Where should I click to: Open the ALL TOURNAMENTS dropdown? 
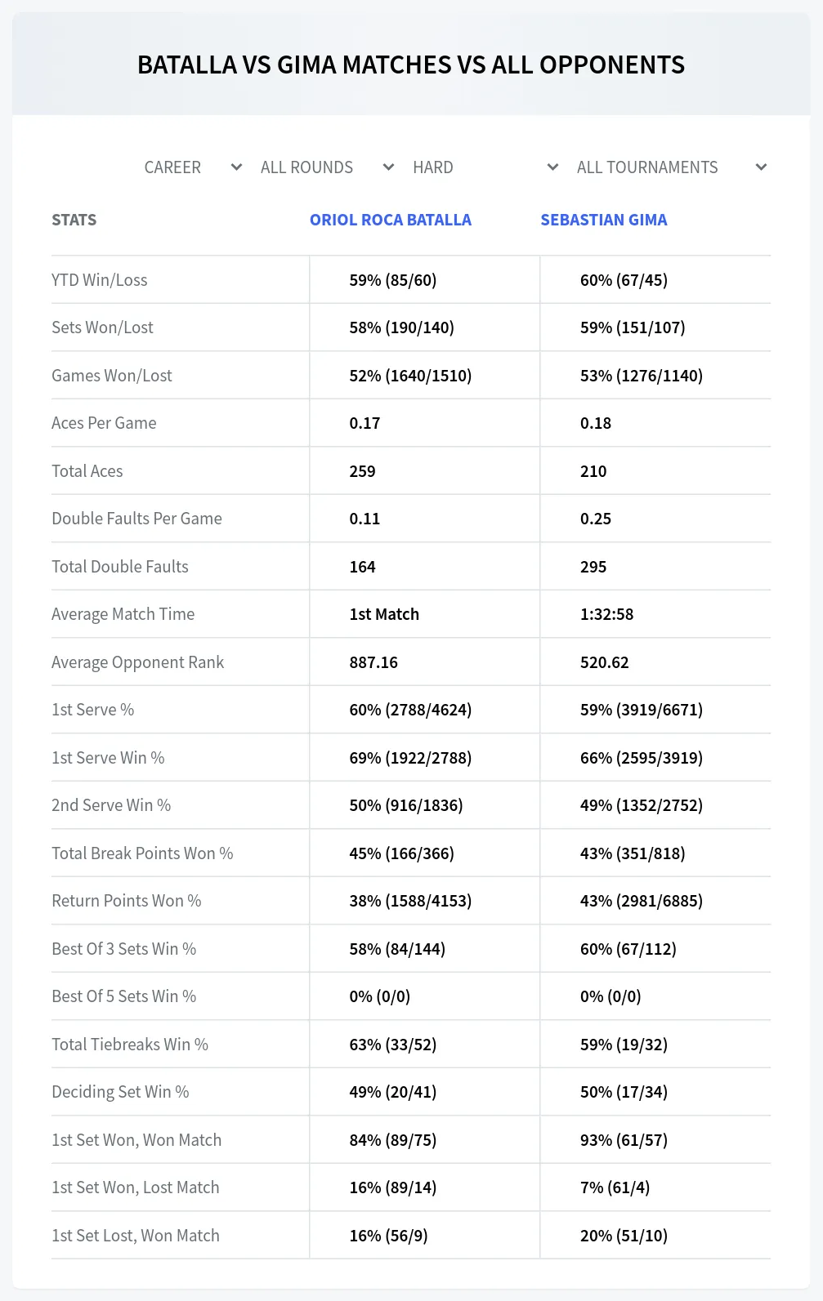[x=672, y=167]
